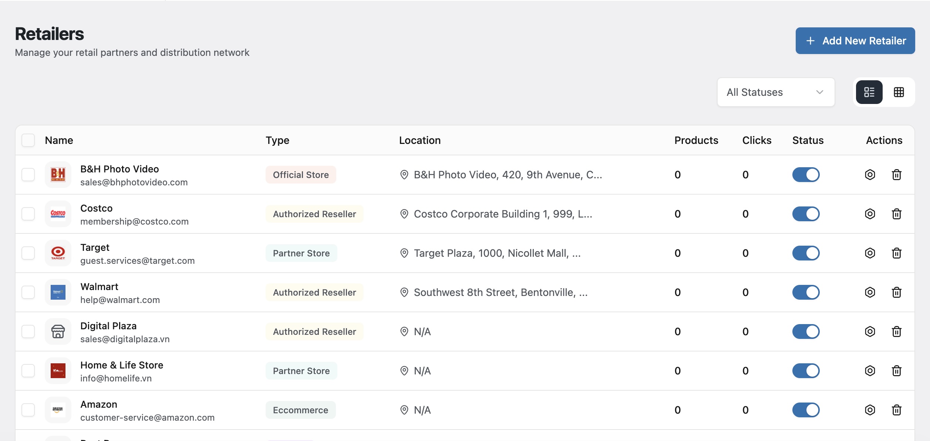Image resolution: width=930 pixels, height=441 pixels.
Task: Click the Authorized Reseller badge for Digital Plaza
Action: point(314,331)
